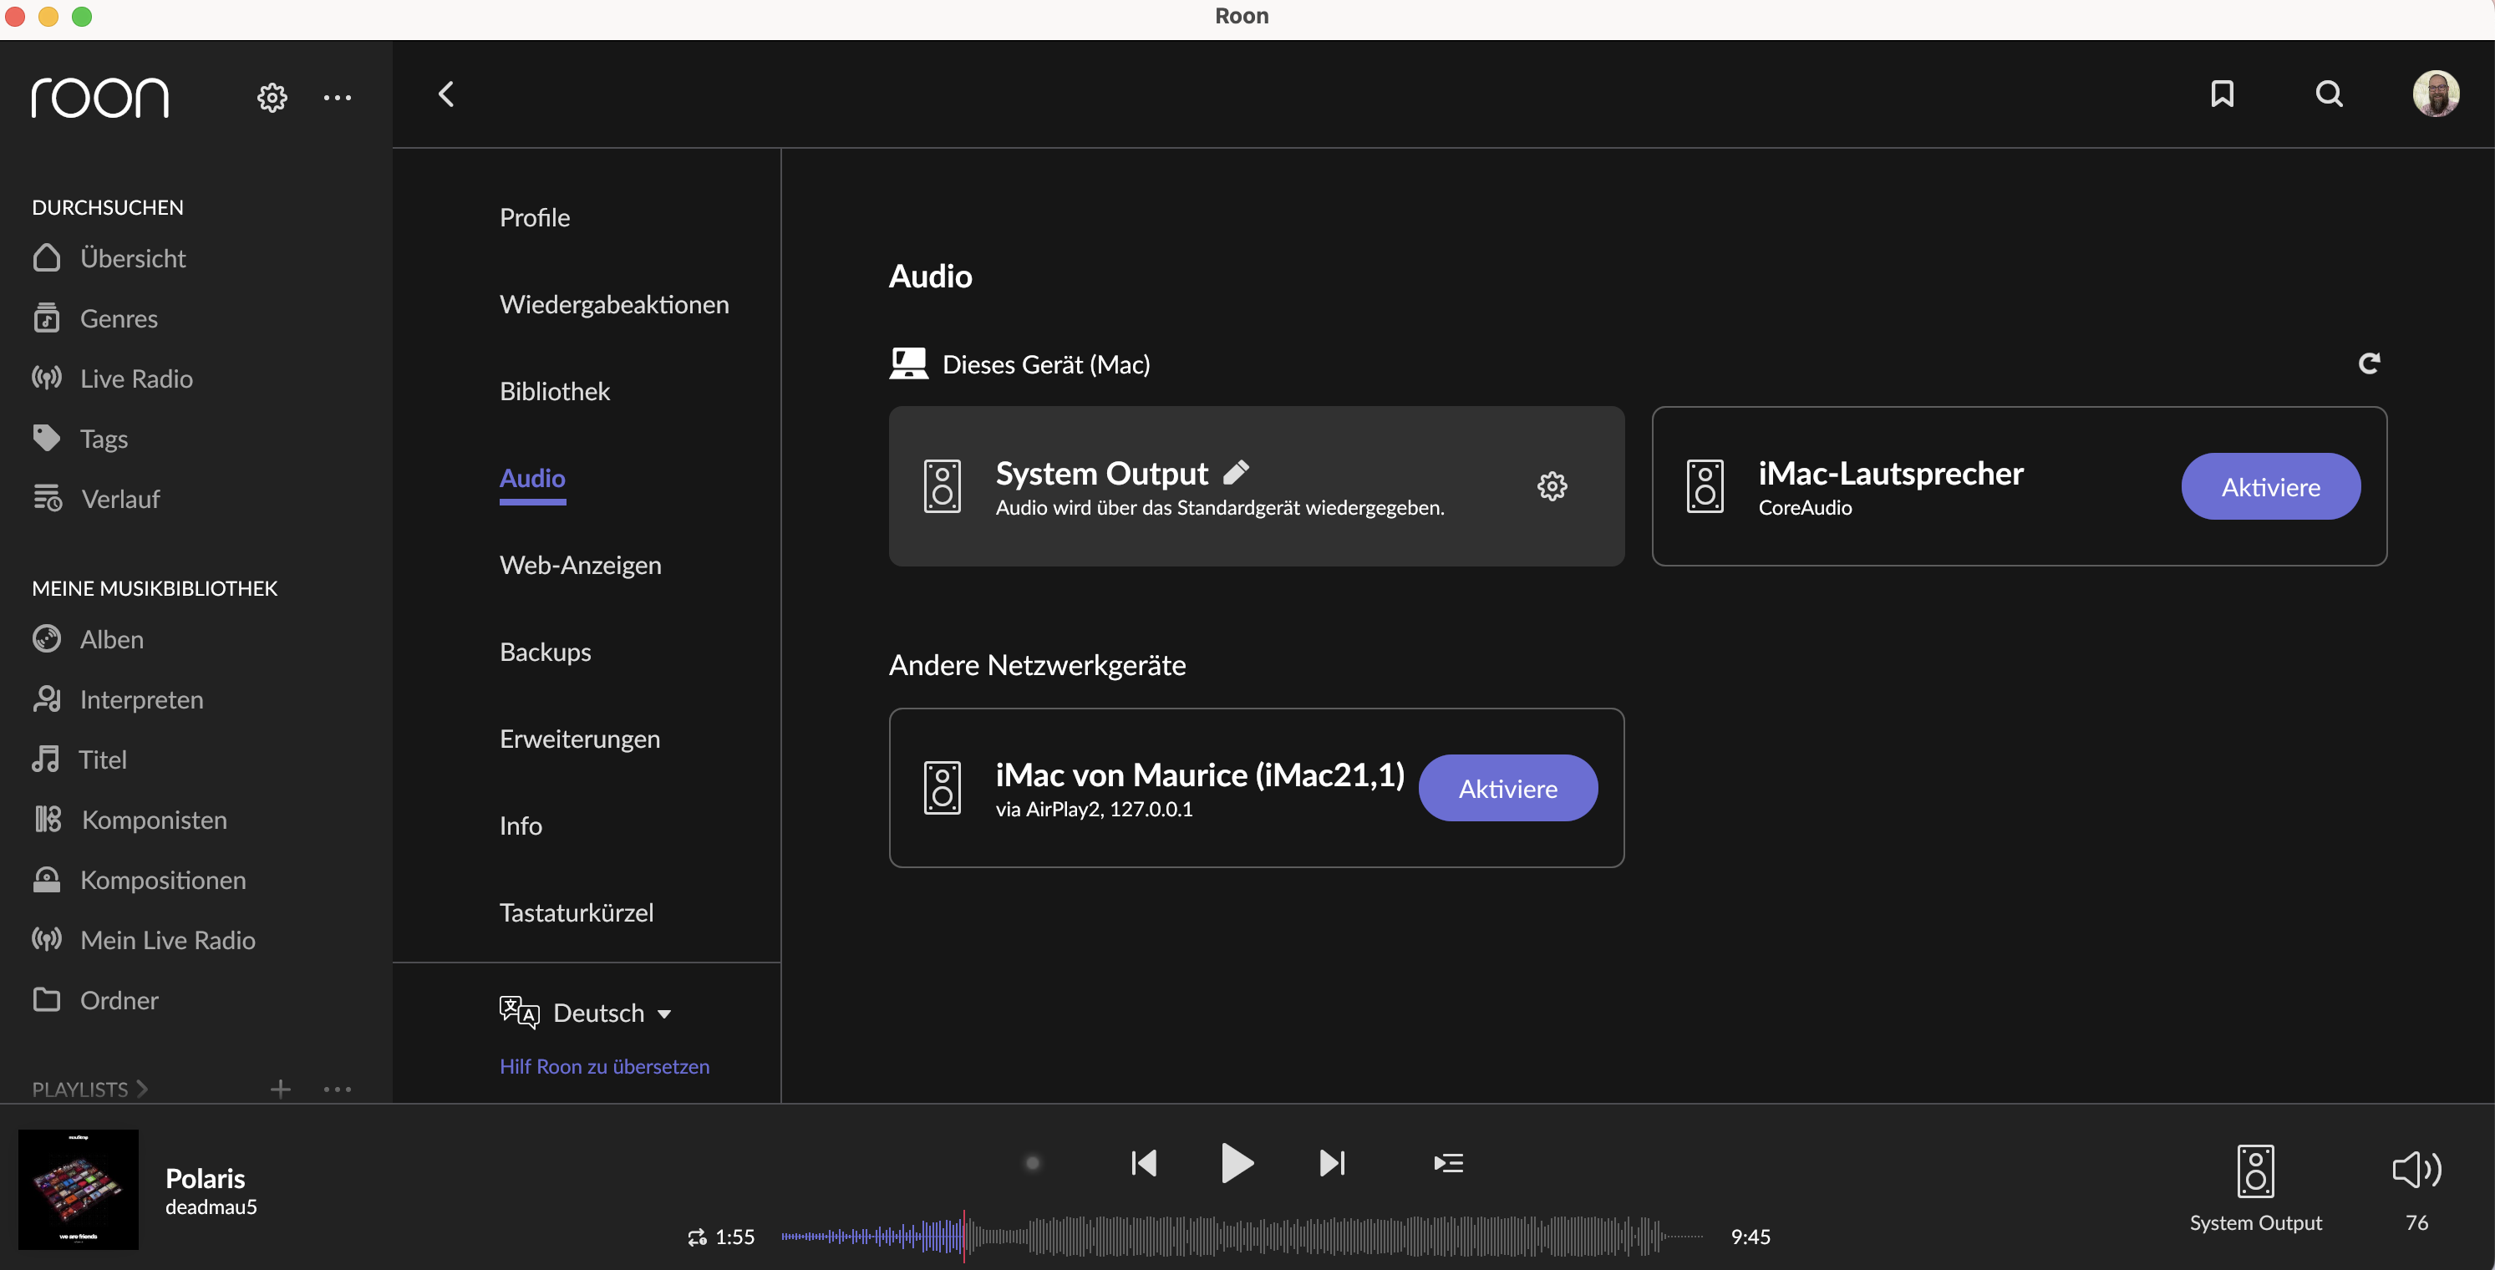Click the System Output speaker icon card
Screen dimensions: 2495x1270
[x=943, y=486]
